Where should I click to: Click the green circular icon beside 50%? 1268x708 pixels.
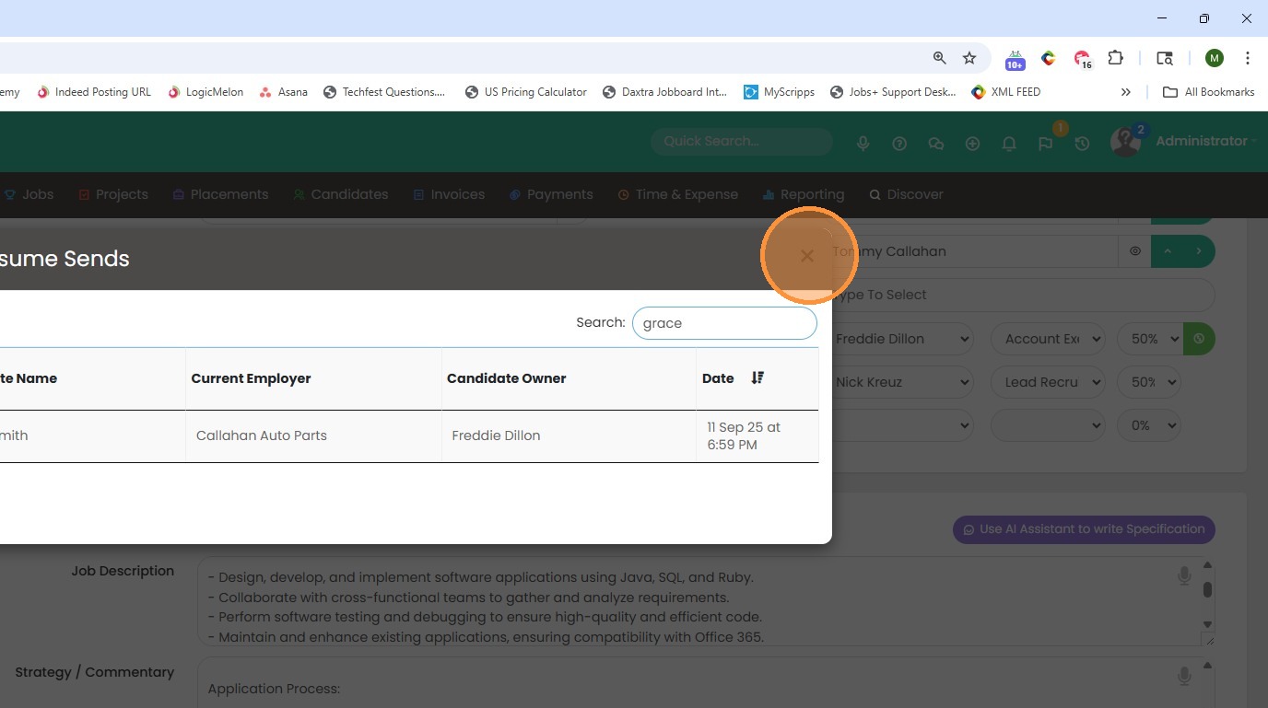coord(1199,339)
